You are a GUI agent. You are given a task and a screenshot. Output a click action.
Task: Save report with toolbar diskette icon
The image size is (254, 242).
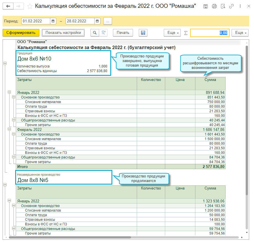click(143, 33)
